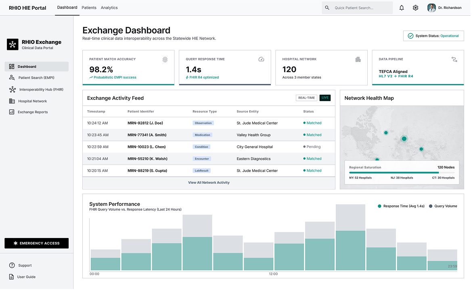
Task: Click the Medication resource tag
Action: (204, 135)
